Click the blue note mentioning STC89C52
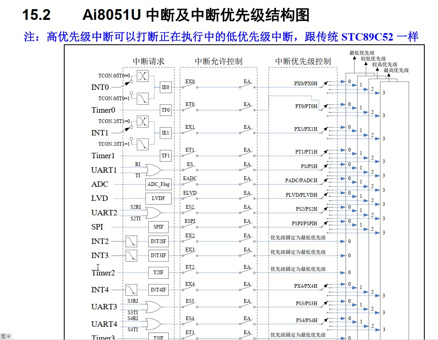Screen dimensions: 438x340 [221, 36]
